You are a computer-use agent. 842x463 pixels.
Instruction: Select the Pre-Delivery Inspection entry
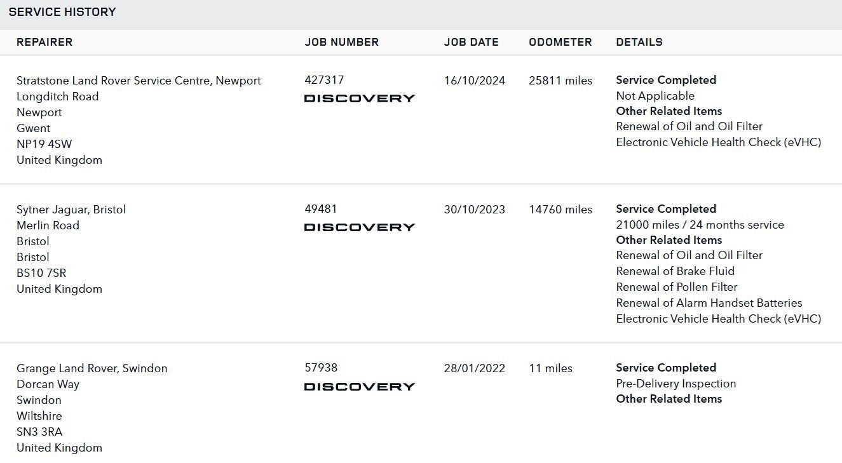[676, 384]
